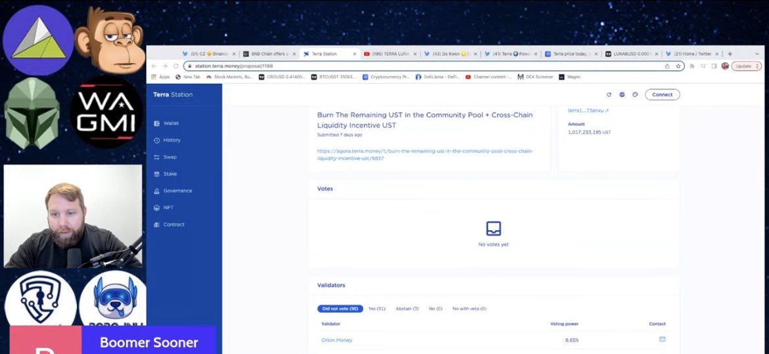Open the Wagmi bookmark
Screen dimensions: 769x354
[x=570, y=77]
